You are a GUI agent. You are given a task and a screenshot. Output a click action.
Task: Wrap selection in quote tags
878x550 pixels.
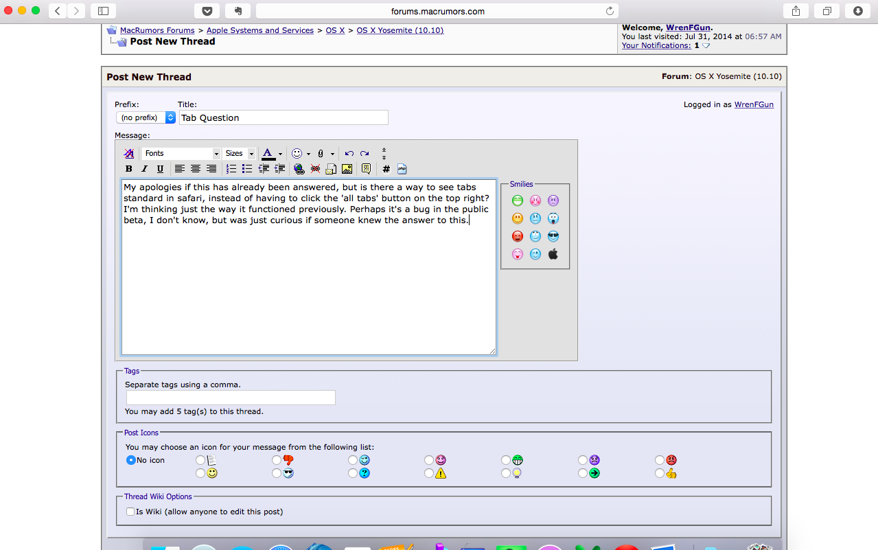tap(367, 169)
